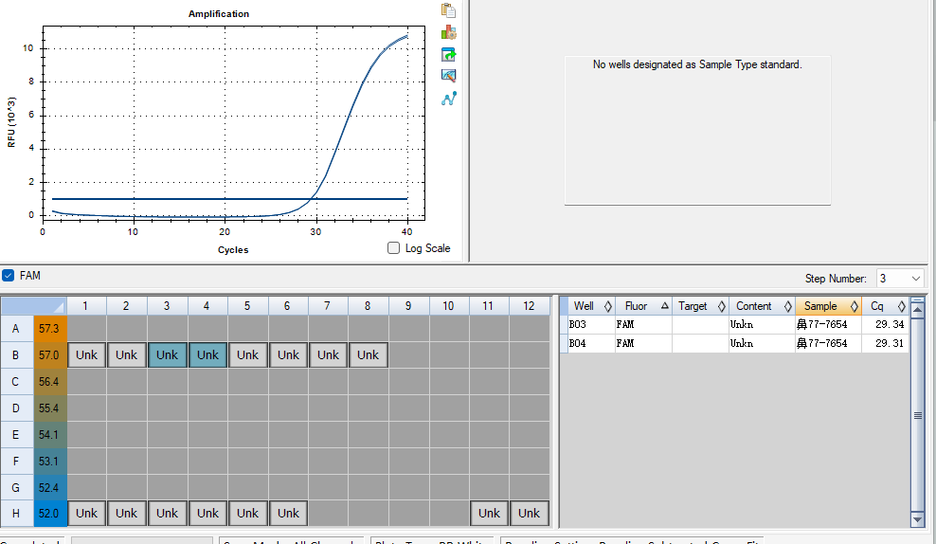Select the B04 row in results table

(x=734, y=343)
